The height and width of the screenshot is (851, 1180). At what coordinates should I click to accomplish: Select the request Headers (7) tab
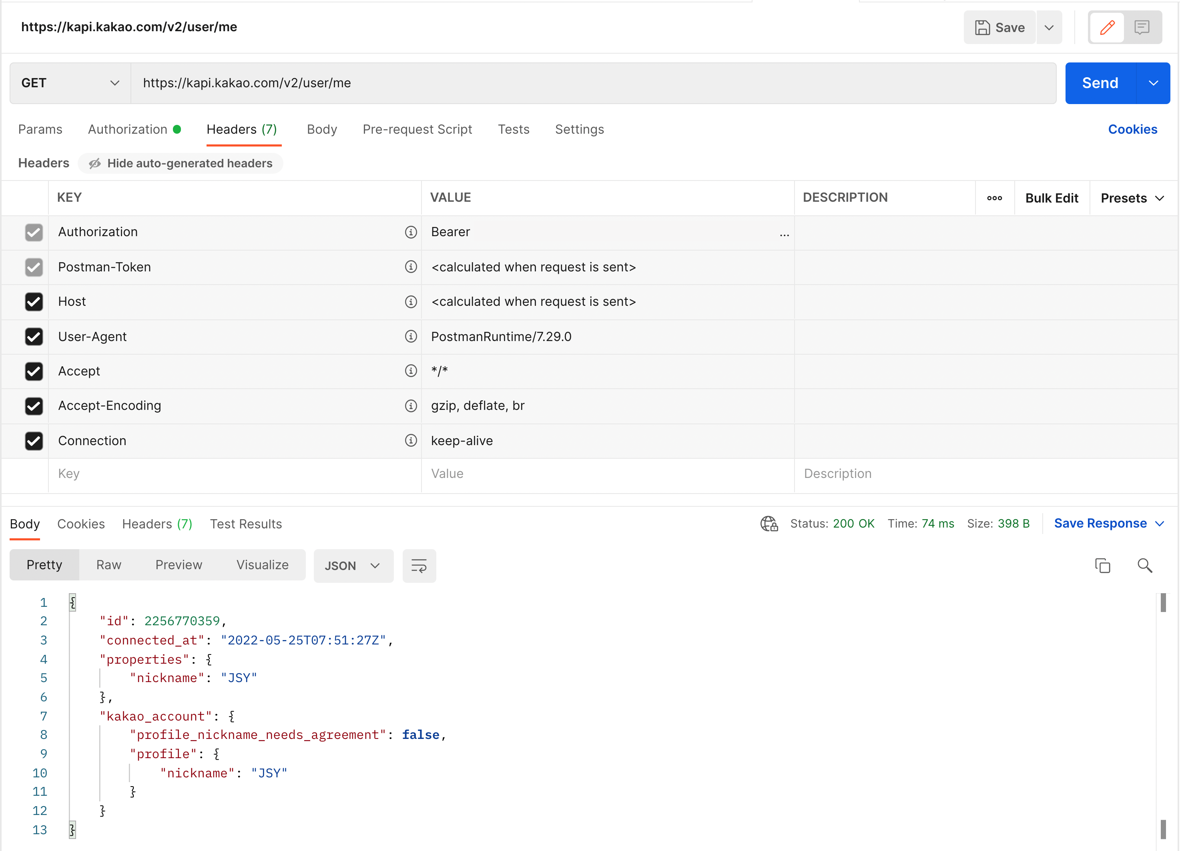241,130
